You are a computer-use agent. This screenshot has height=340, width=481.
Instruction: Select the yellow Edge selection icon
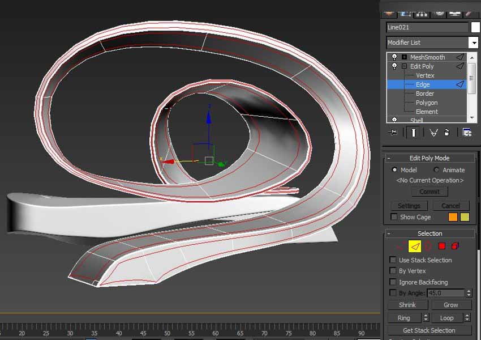[x=415, y=246]
